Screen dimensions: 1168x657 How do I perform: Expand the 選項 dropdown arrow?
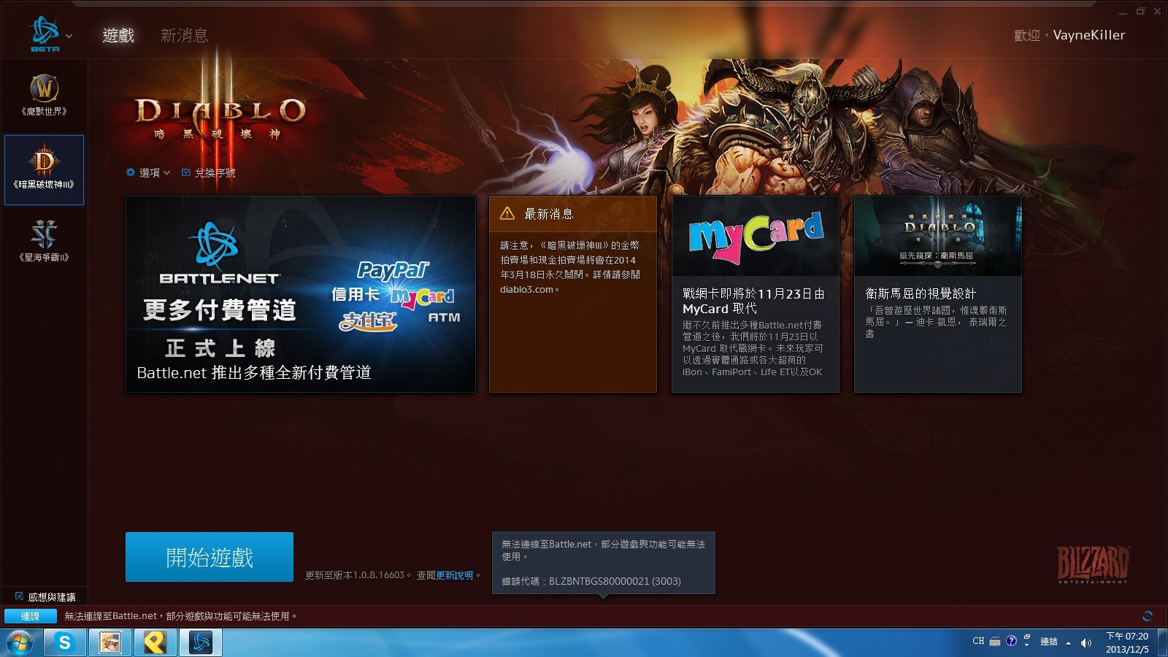click(x=167, y=173)
